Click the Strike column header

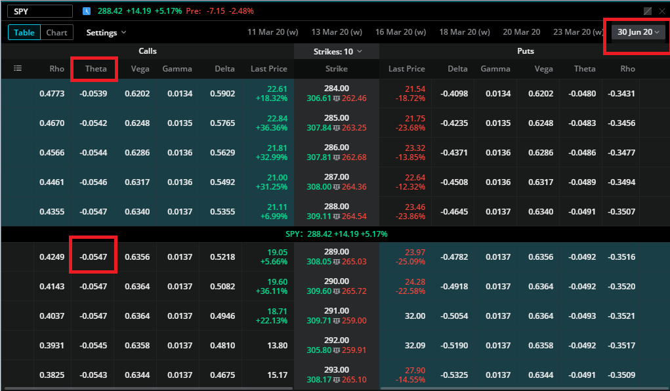(x=336, y=69)
